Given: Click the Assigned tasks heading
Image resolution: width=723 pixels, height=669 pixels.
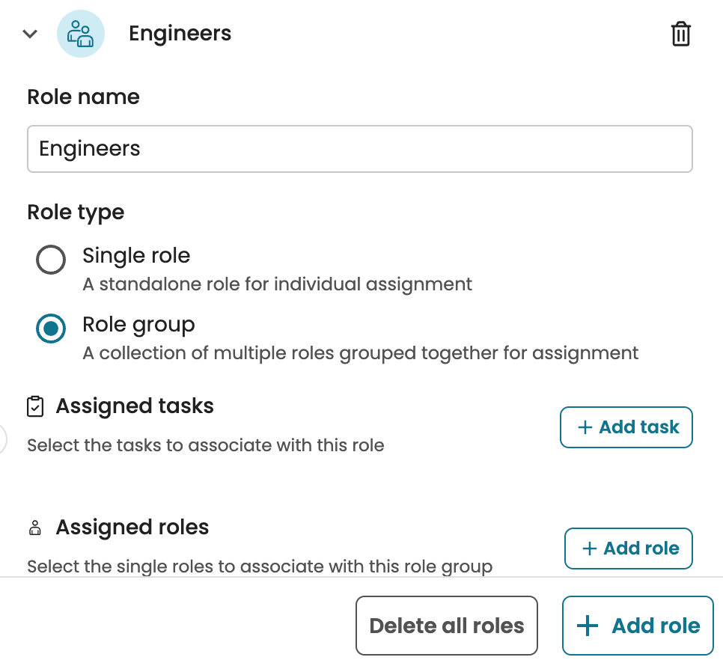Looking at the screenshot, I should [x=135, y=406].
